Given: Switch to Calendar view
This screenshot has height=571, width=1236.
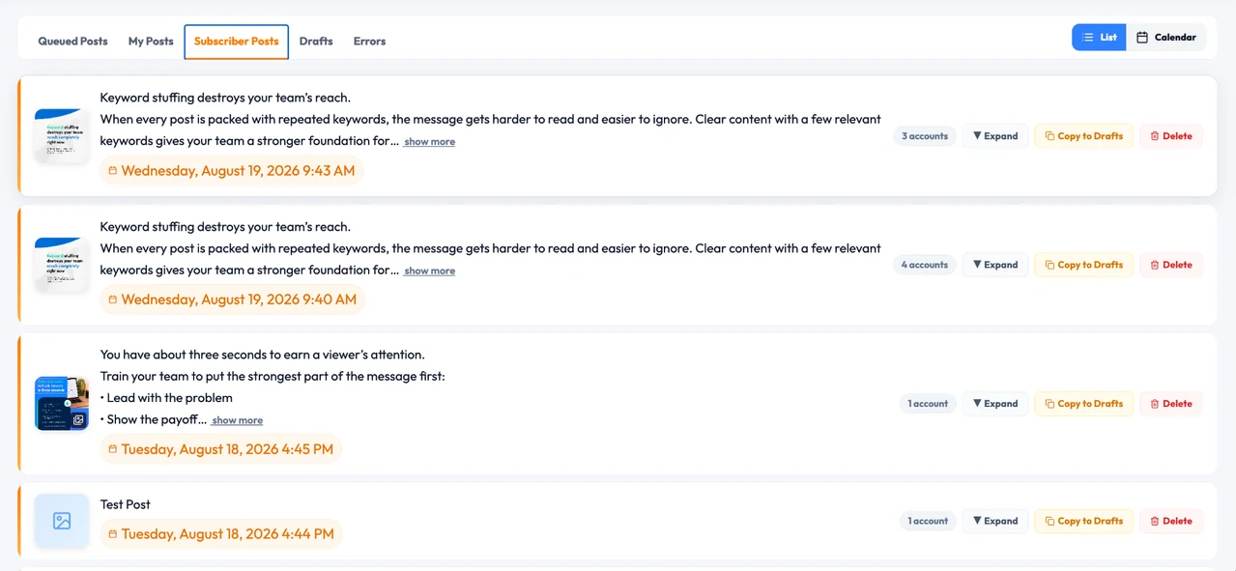Looking at the screenshot, I should [x=1166, y=38].
